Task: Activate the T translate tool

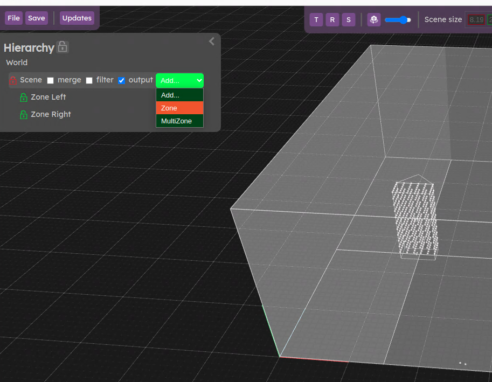Action: coord(316,20)
